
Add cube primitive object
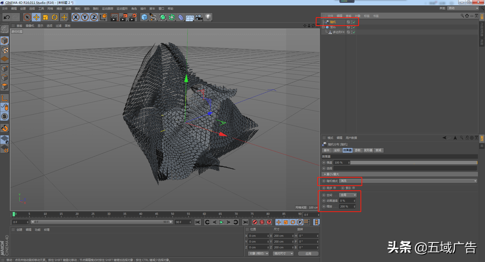click(144, 17)
